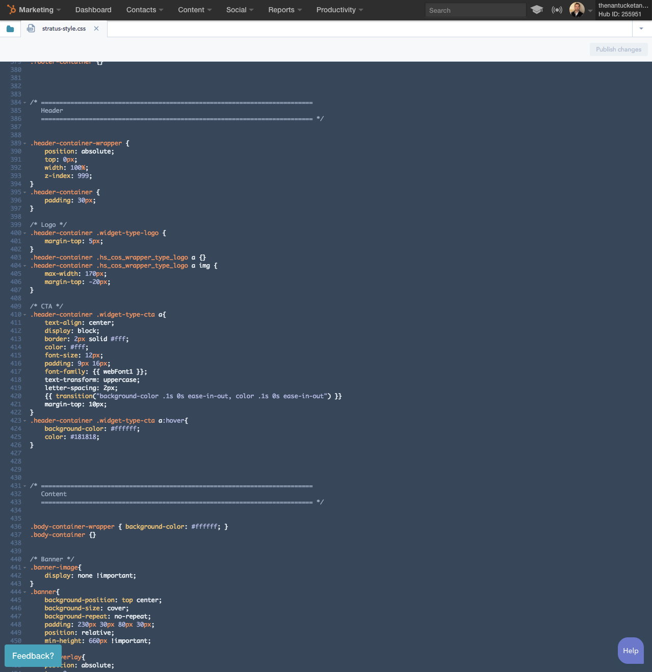Click the Search input field
652x672 pixels.
[x=475, y=10]
